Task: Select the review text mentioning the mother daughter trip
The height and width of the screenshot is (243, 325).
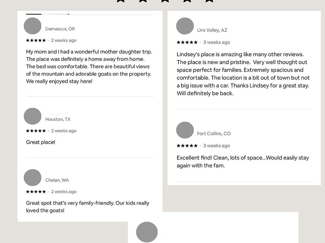Action: pos(89,66)
